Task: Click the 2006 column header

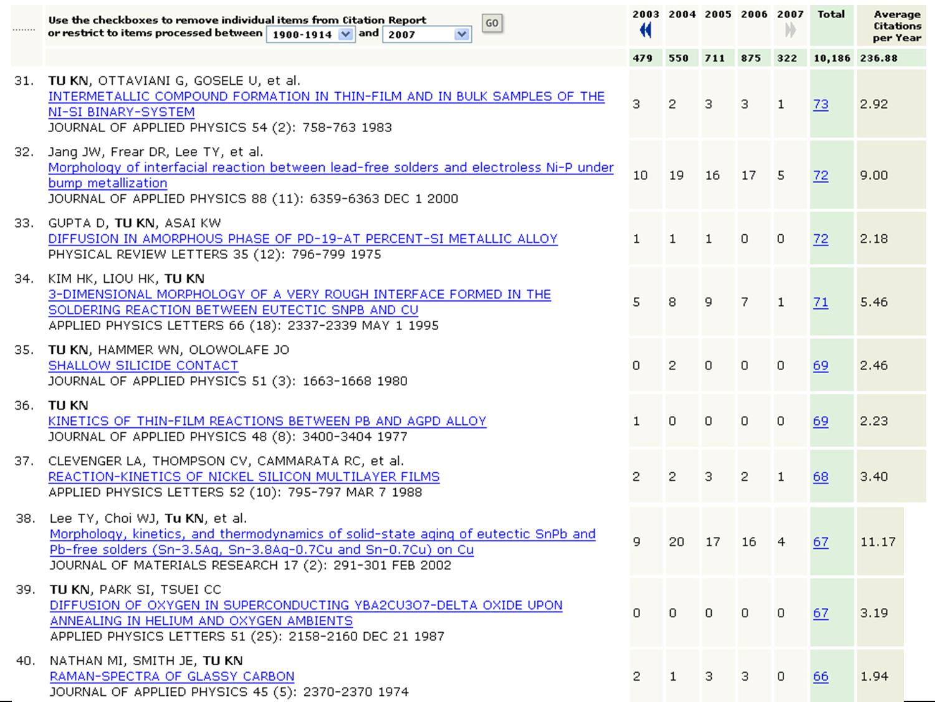Action: pyautogui.click(x=754, y=14)
